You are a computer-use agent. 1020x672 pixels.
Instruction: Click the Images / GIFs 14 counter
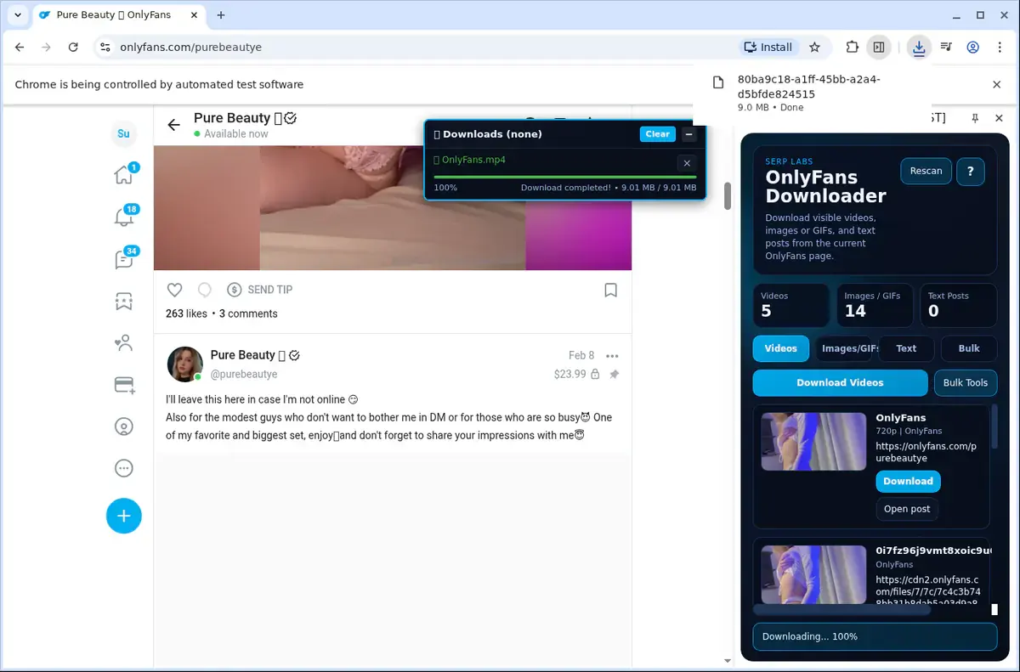pyautogui.click(x=875, y=305)
